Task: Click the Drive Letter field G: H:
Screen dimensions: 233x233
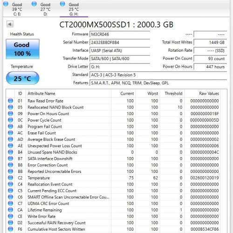Action: (120, 67)
